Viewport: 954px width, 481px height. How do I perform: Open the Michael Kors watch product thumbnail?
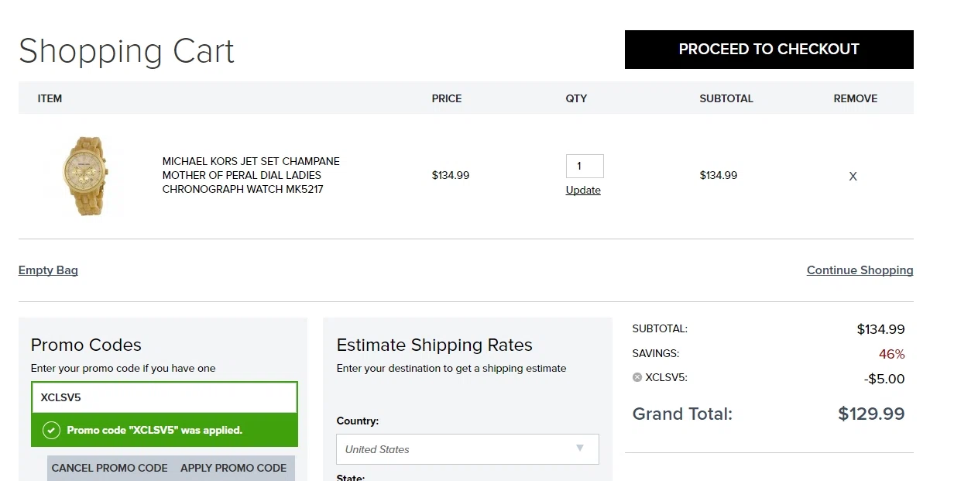tap(84, 176)
